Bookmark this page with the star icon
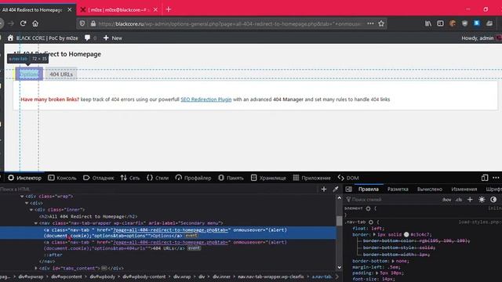This screenshot has height=282, width=502. [381, 23]
